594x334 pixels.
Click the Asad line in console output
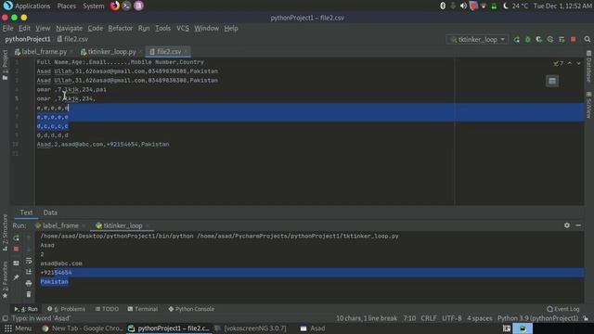click(47, 245)
